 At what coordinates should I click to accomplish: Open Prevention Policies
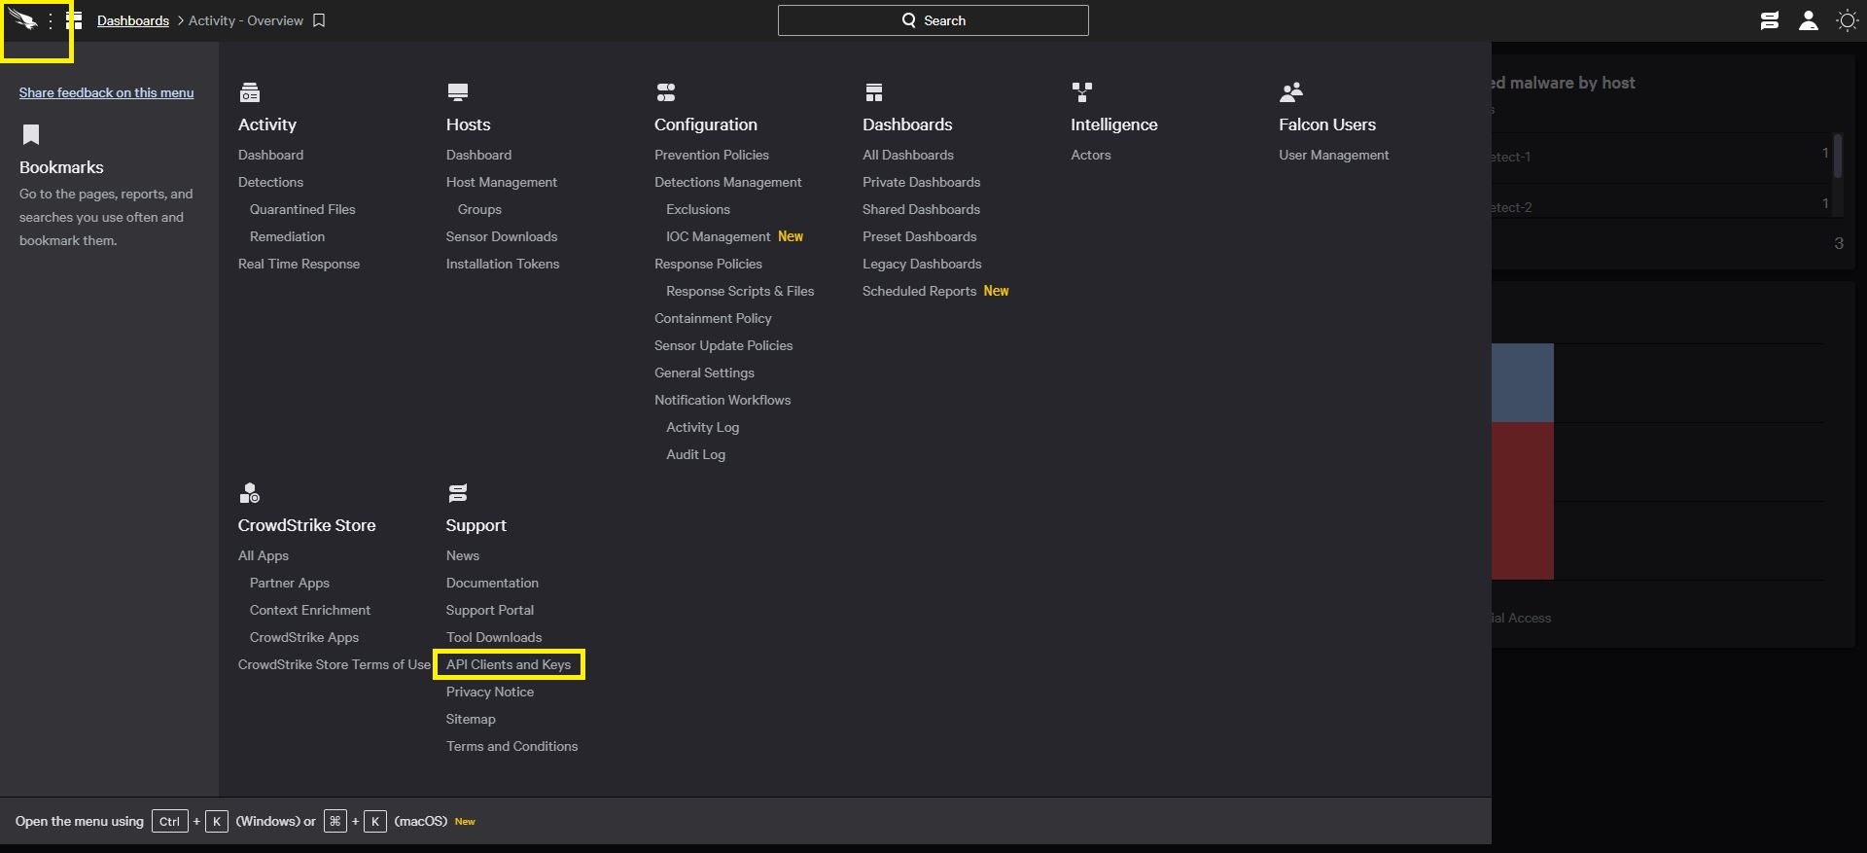712,155
